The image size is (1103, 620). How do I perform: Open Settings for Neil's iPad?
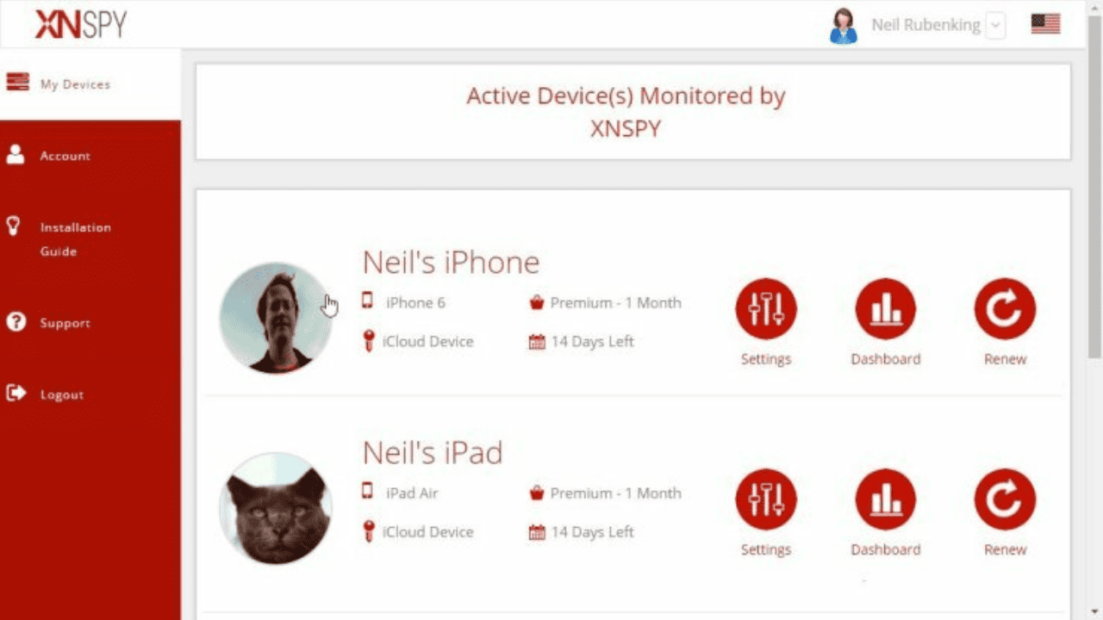[766, 499]
